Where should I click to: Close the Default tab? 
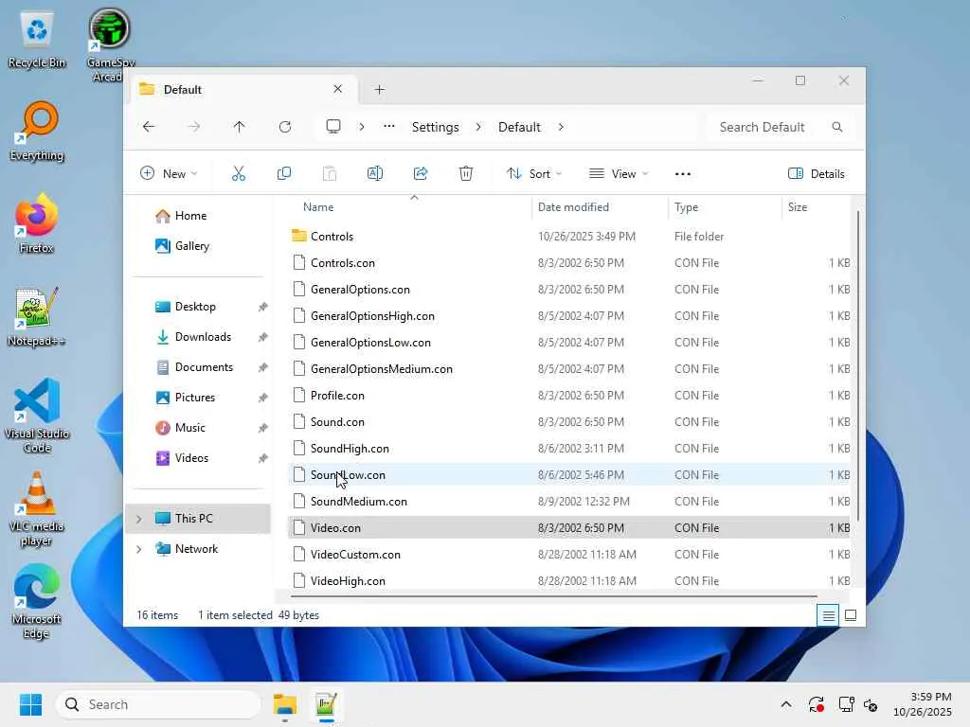(x=338, y=89)
